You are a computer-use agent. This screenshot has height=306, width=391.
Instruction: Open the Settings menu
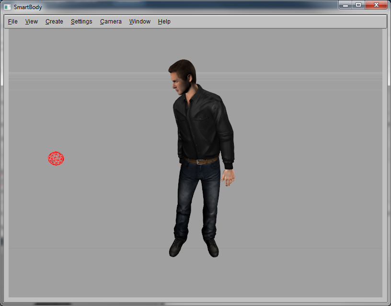tap(81, 22)
